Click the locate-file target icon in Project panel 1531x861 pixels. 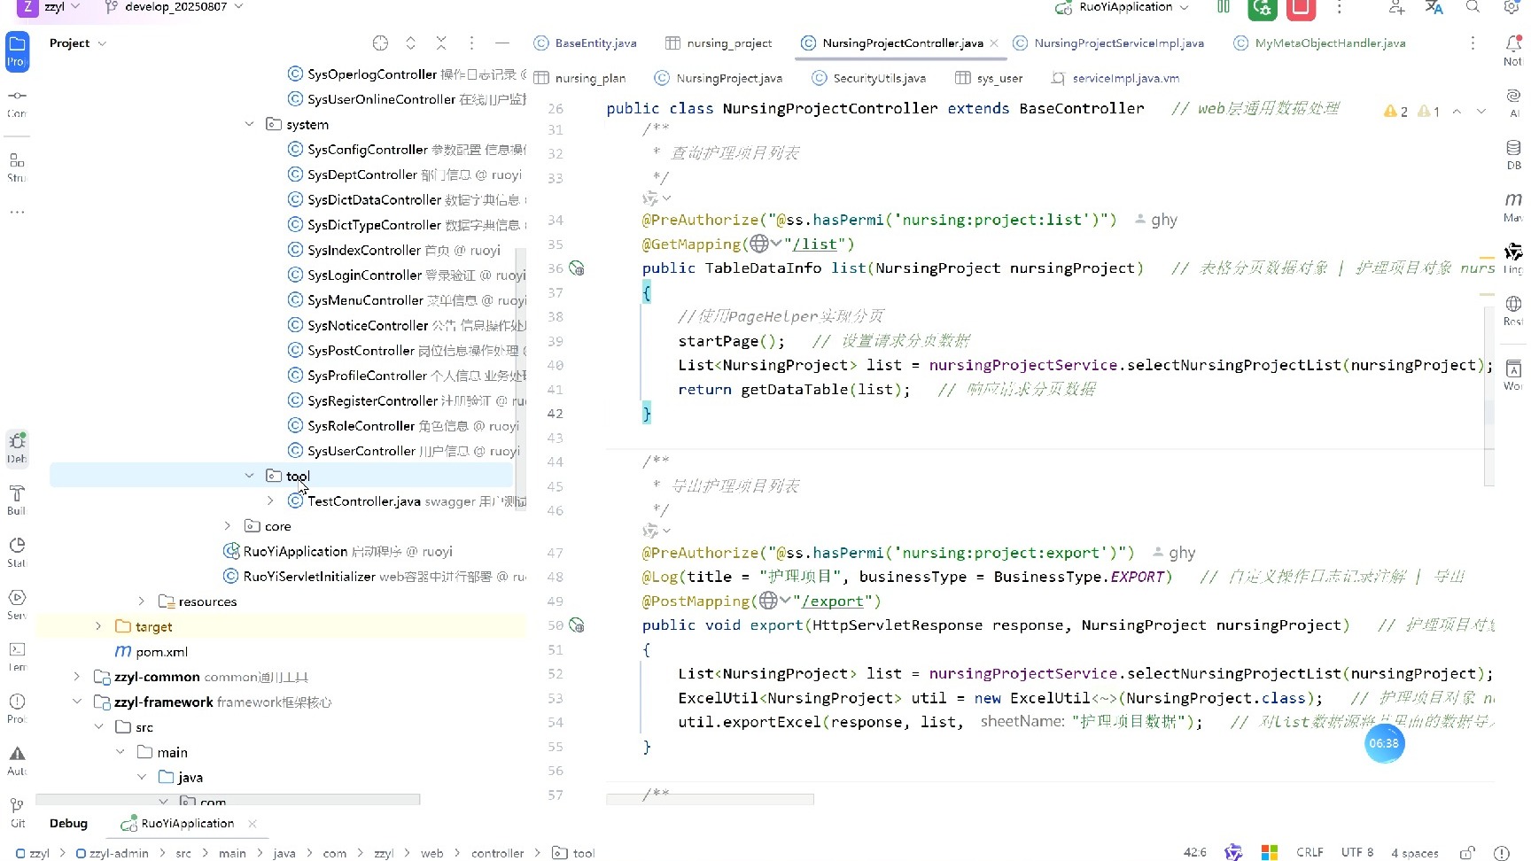point(380,43)
